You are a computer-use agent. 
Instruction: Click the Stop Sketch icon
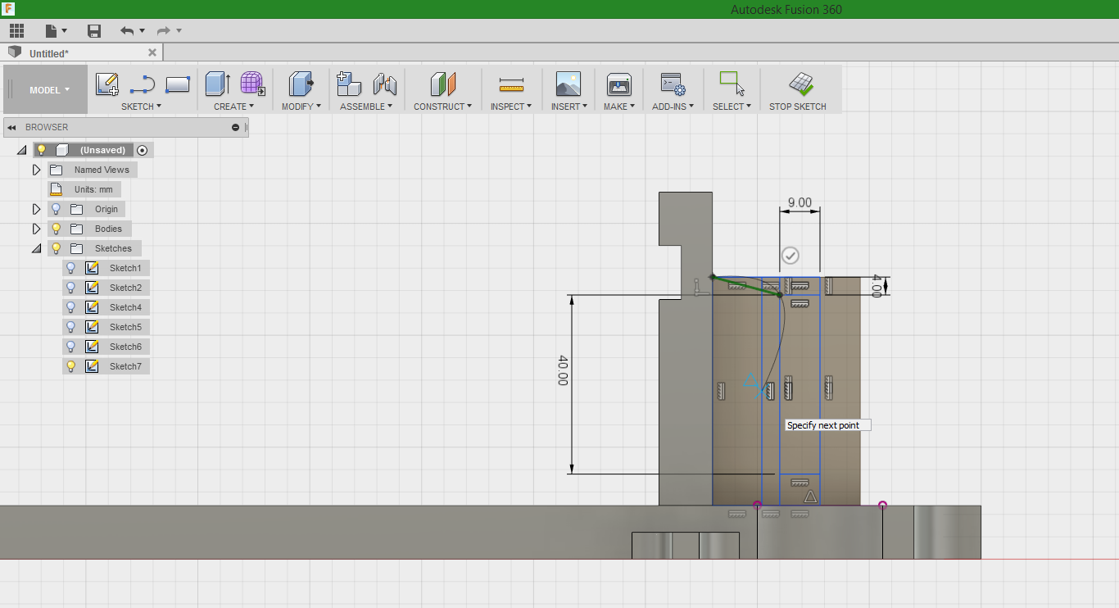point(800,84)
